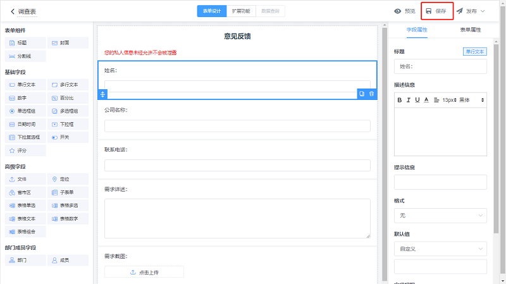The image size is (506, 284).
Task: Click the Save (保存) button
Action: (x=436, y=11)
